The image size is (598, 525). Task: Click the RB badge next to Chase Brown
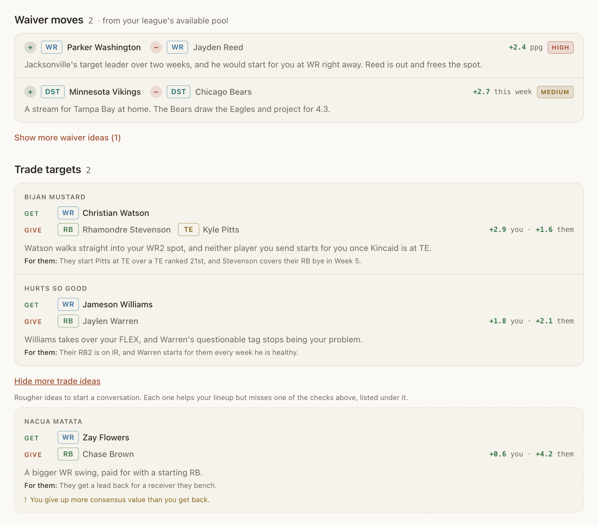[x=68, y=454]
